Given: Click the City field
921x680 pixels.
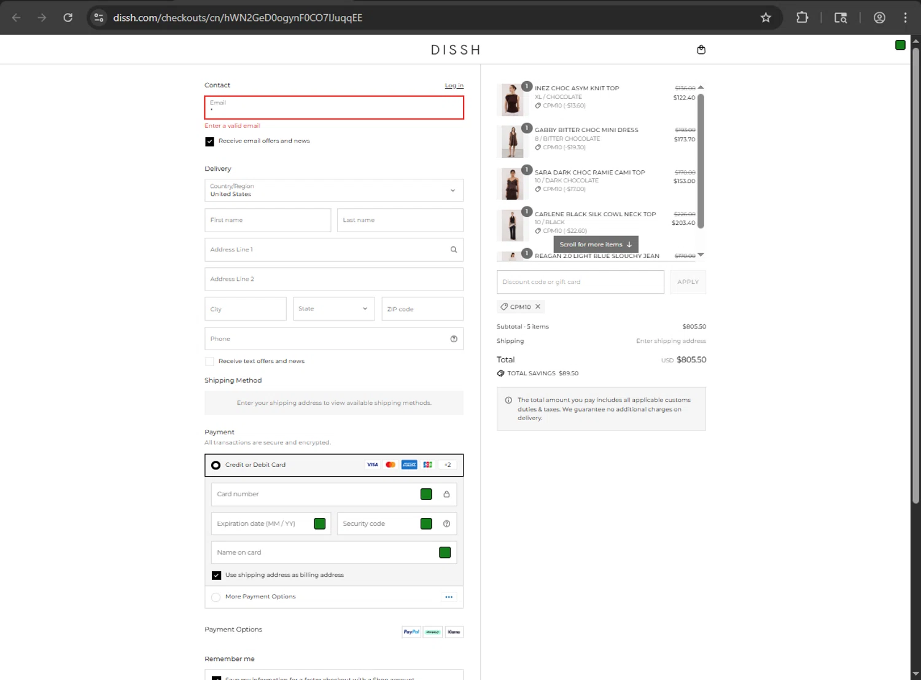Looking at the screenshot, I should click(246, 308).
